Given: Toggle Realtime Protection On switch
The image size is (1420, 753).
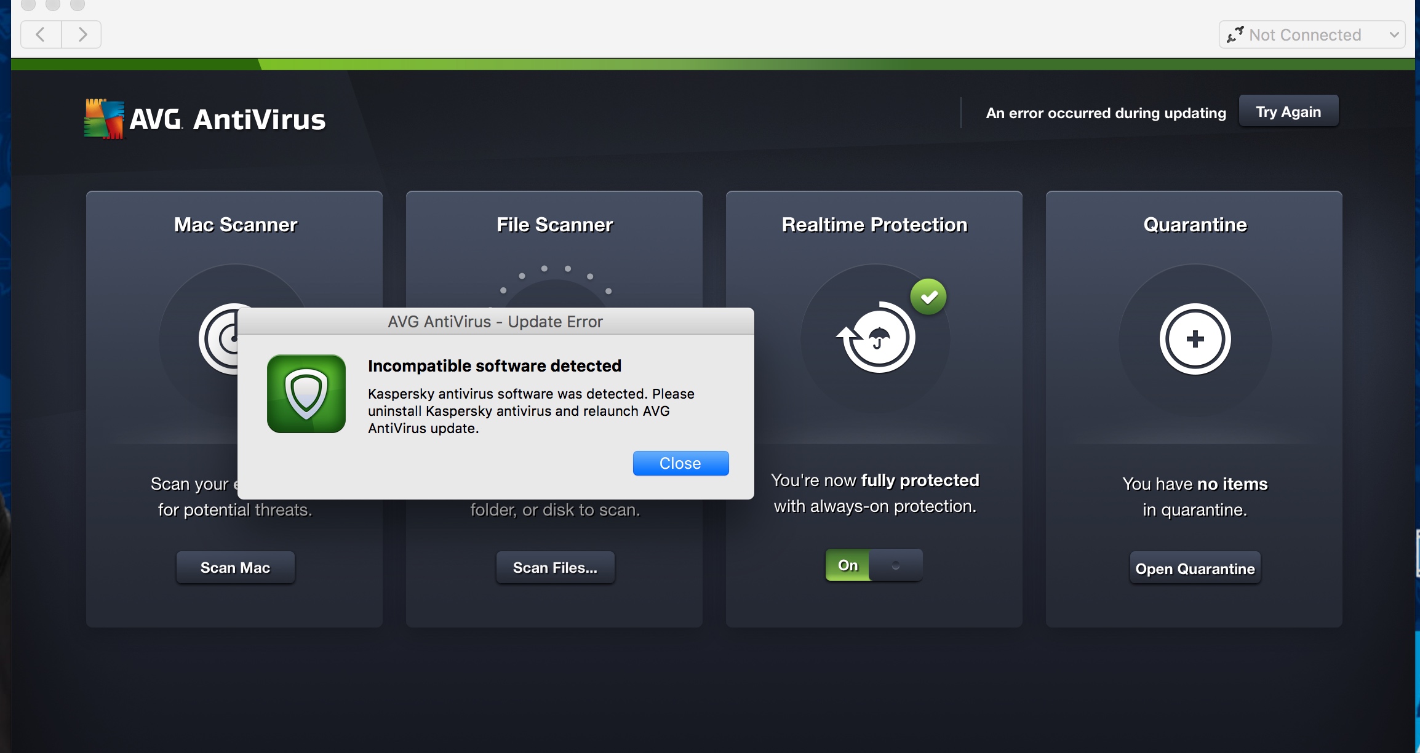Looking at the screenshot, I should click(874, 565).
